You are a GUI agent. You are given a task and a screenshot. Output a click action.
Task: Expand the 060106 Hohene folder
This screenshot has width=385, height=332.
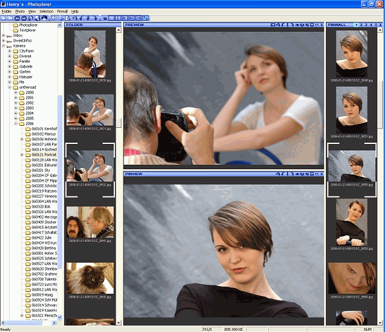click(22, 139)
